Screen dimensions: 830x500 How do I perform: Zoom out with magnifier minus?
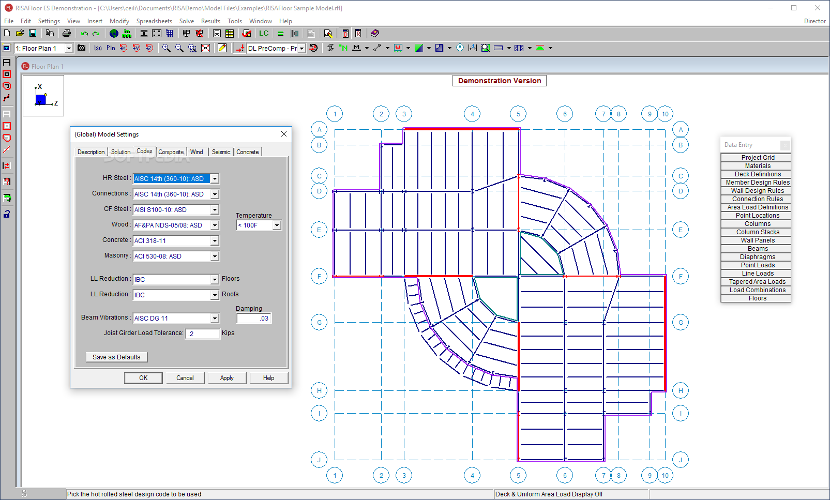[179, 48]
